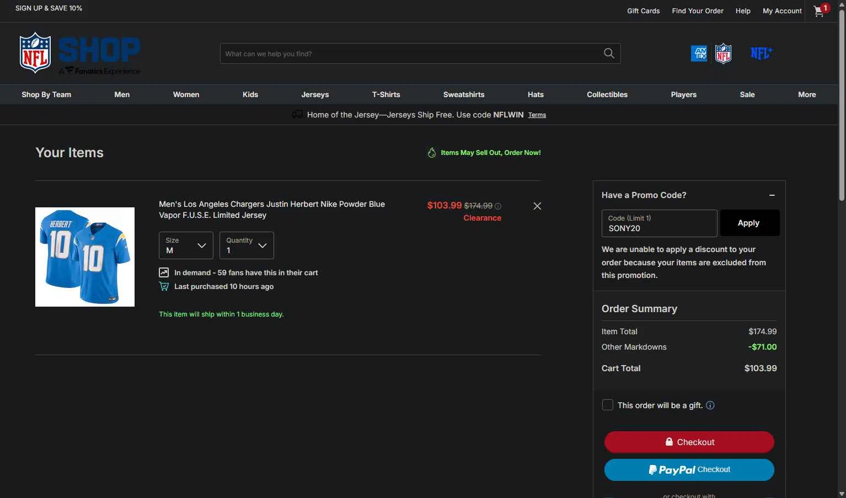
Task: Focus the search input field
Action: (x=411, y=53)
